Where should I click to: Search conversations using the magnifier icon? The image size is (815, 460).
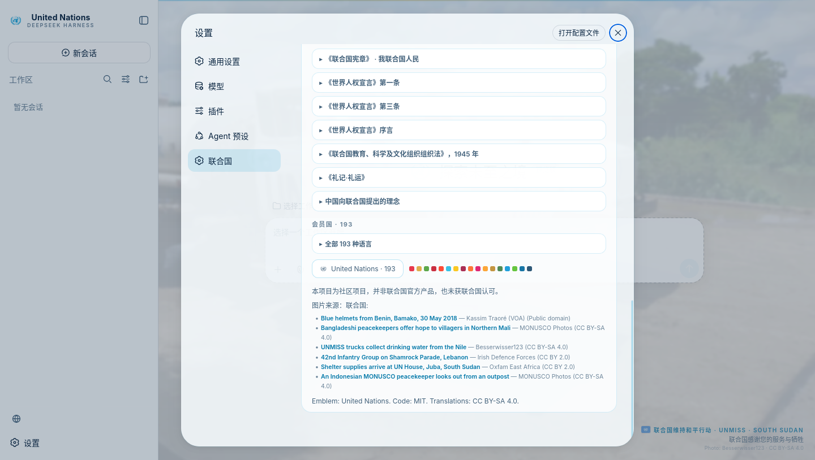[x=108, y=79]
